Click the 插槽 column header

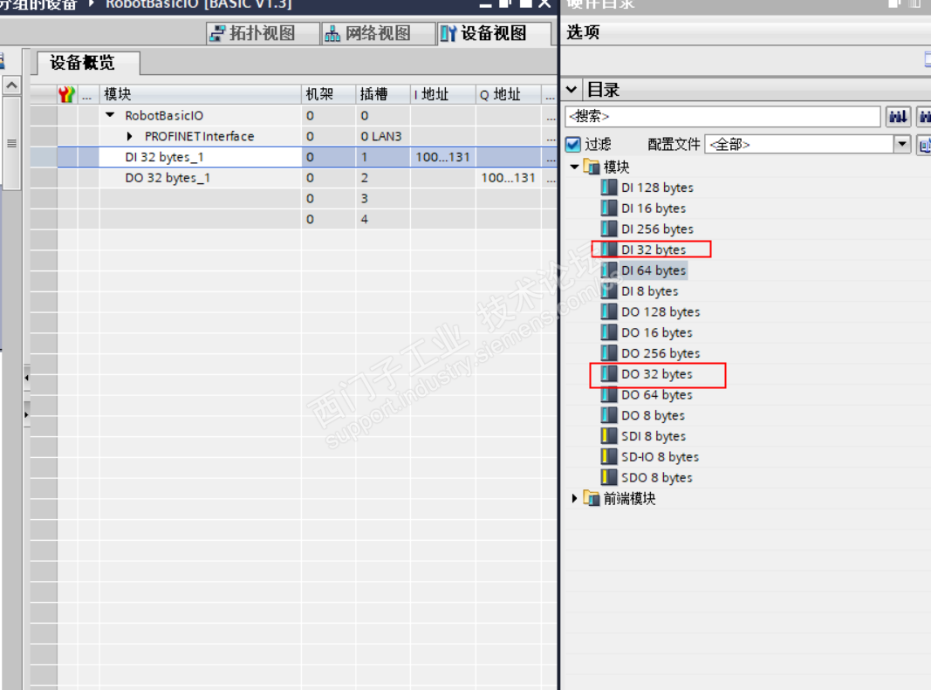point(383,94)
